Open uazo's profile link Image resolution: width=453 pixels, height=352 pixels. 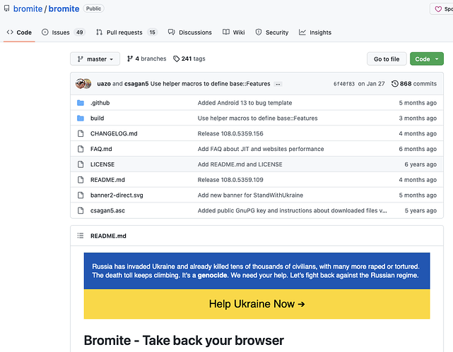[104, 84]
